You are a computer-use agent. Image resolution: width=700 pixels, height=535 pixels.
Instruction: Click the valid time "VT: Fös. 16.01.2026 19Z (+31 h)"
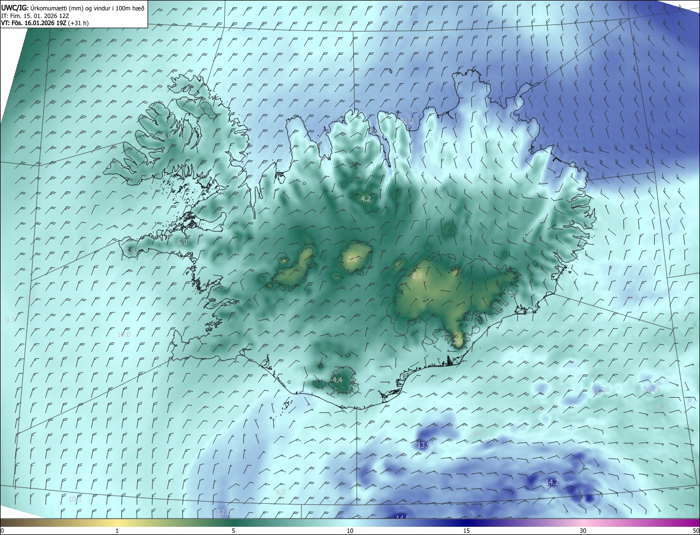[45, 23]
